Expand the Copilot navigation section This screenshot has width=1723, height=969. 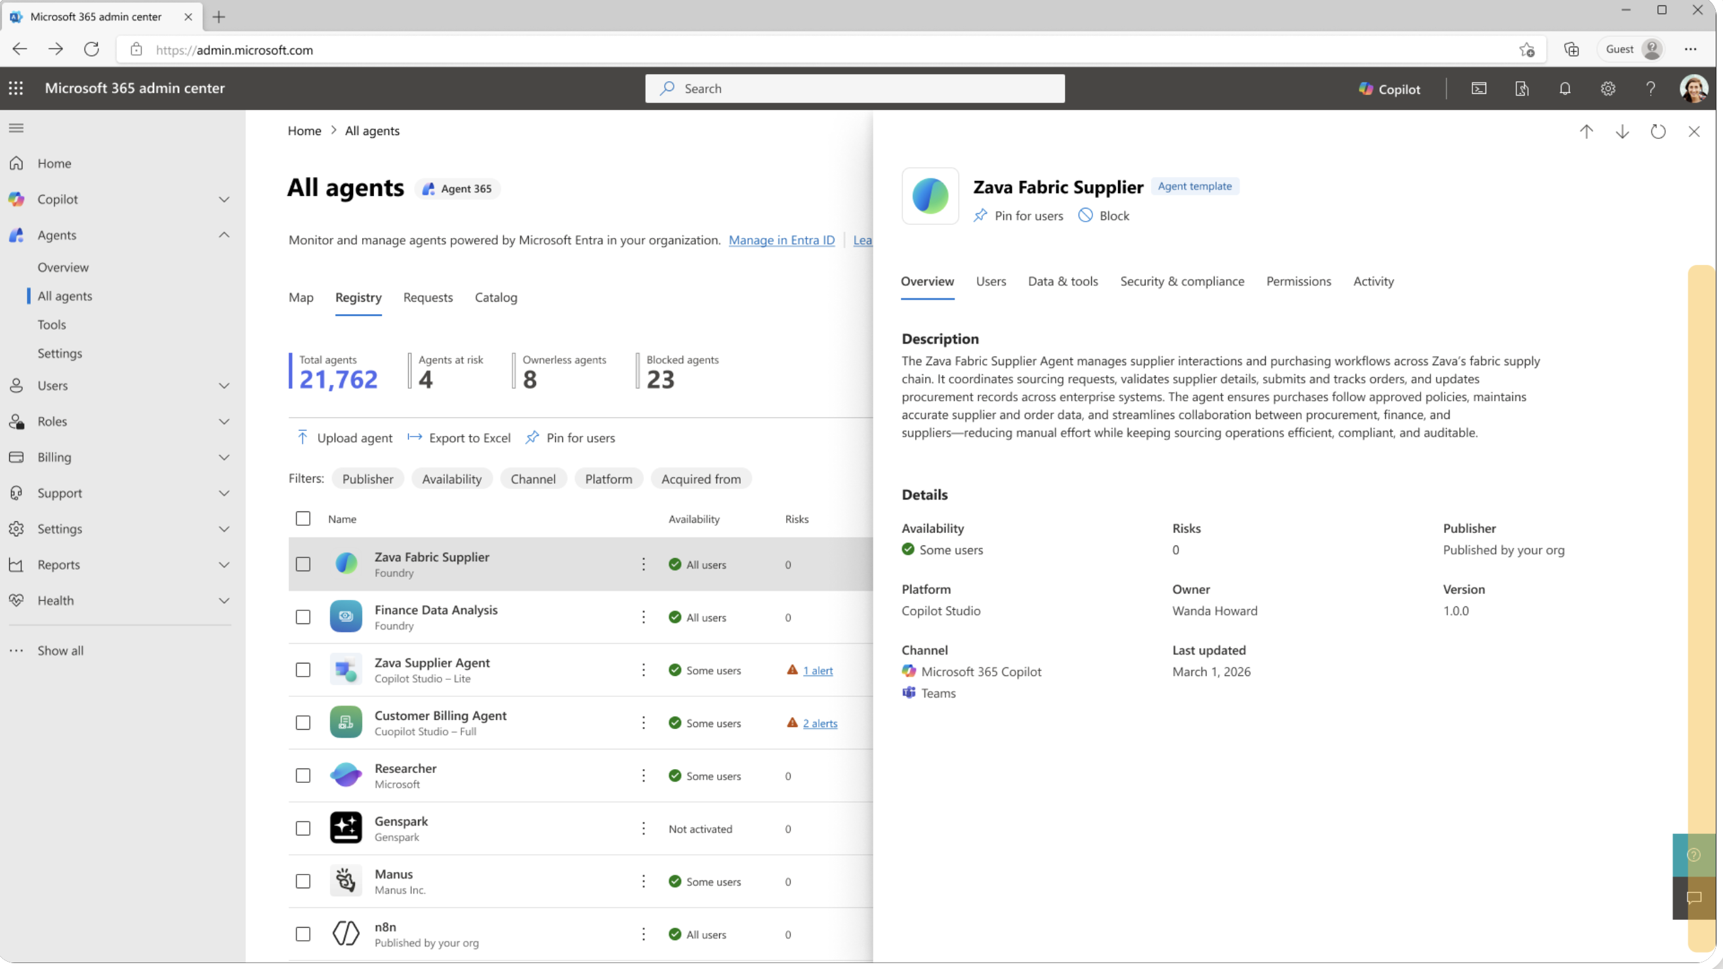[x=224, y=199]
